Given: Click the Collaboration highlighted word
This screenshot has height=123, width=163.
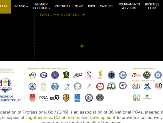Looking at the screenshot, I should [67, 118].
